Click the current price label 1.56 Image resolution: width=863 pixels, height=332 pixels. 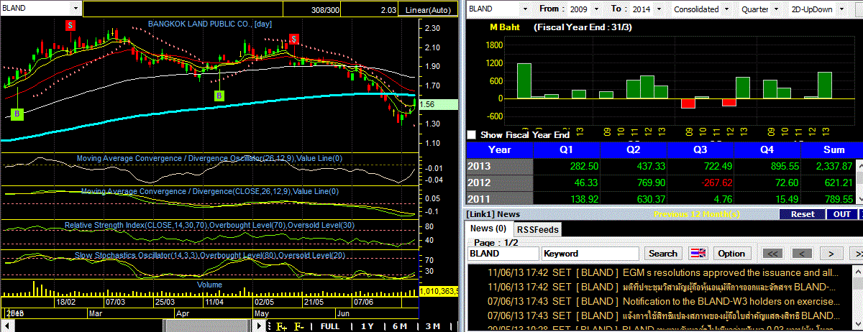coord(439,104)
